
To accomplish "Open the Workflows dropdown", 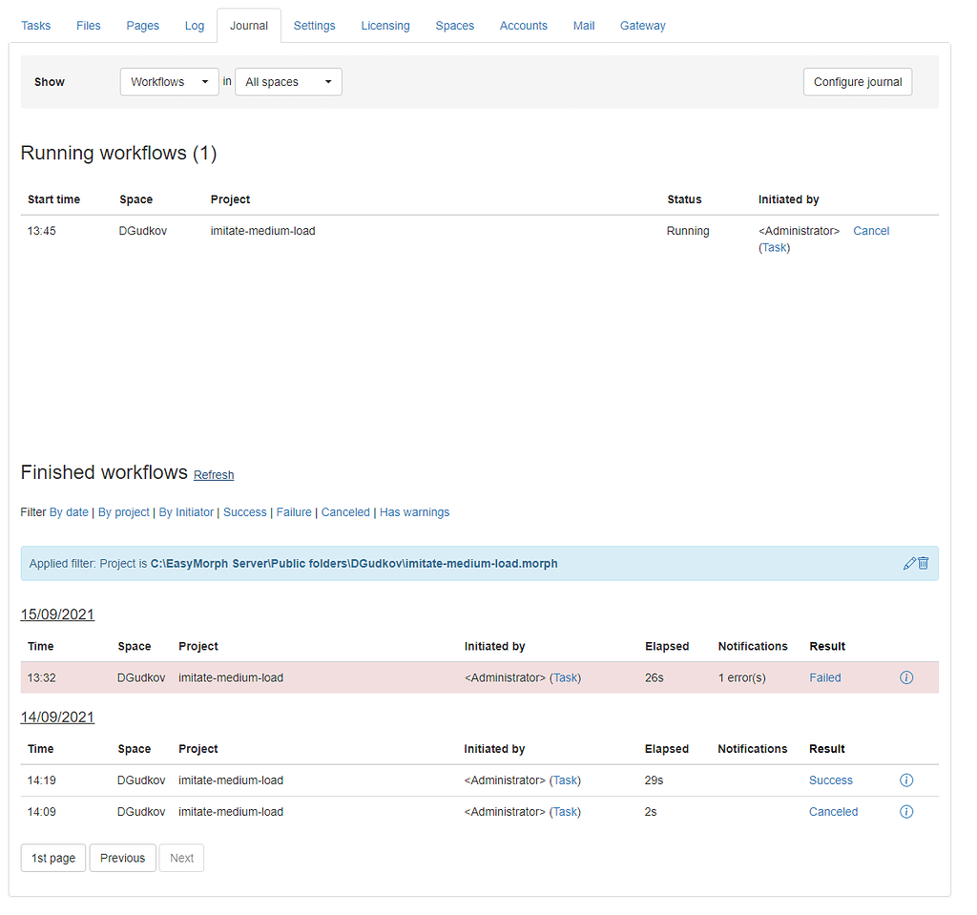I will 169,82.
